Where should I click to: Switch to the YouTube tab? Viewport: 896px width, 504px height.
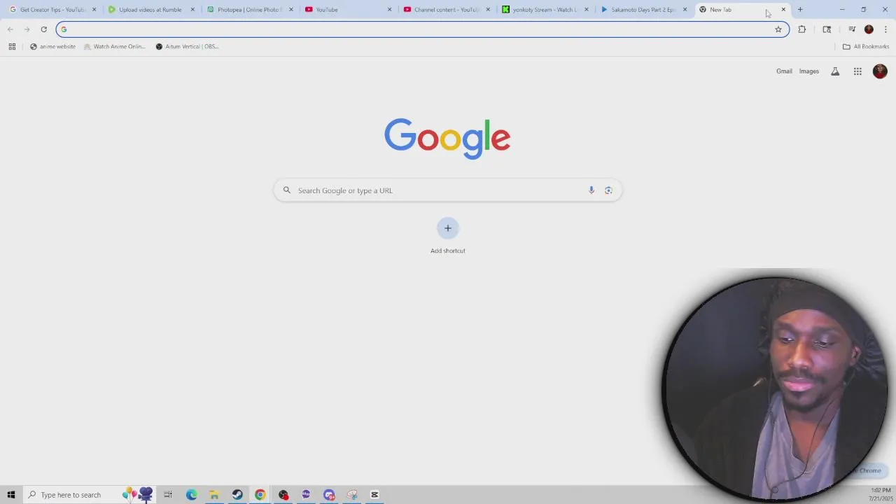347,10
